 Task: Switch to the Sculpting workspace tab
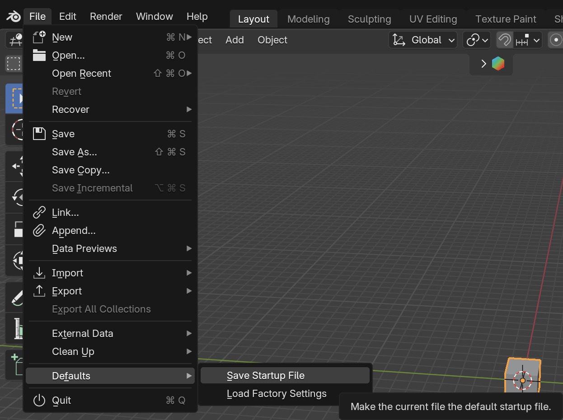369,19
